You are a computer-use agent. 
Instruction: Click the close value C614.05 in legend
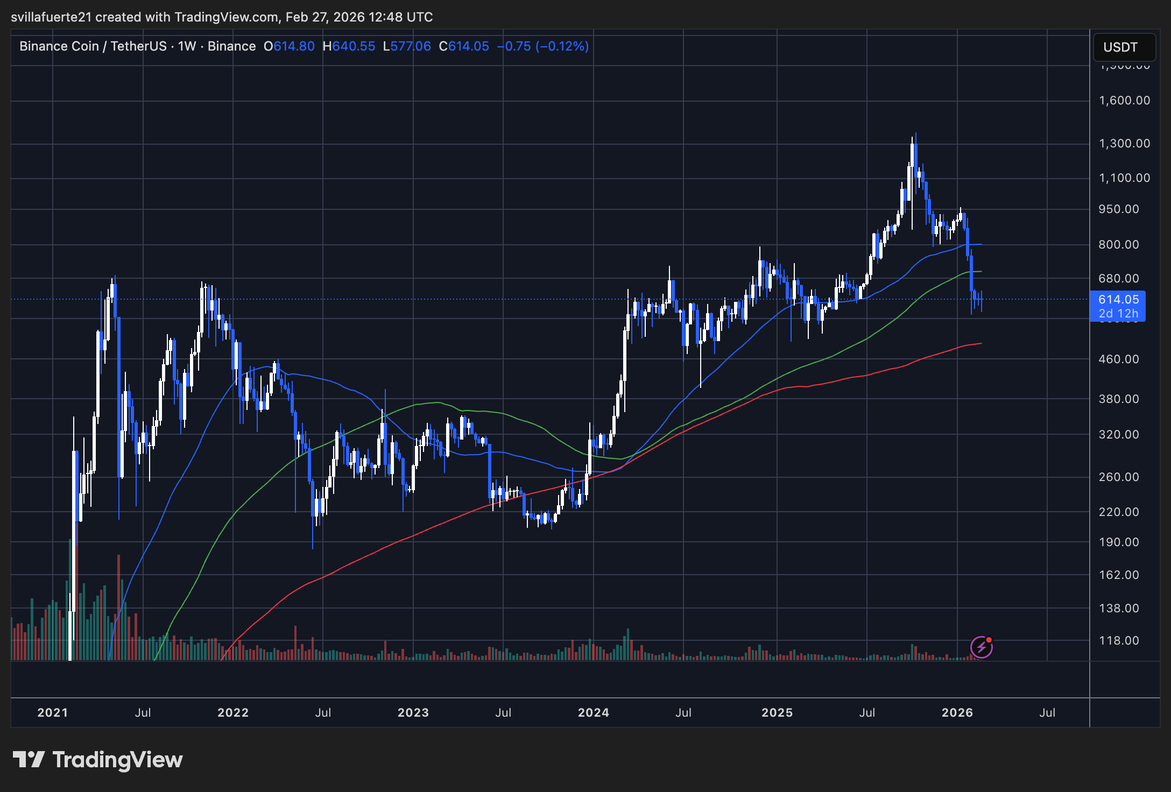click(464, 46)
